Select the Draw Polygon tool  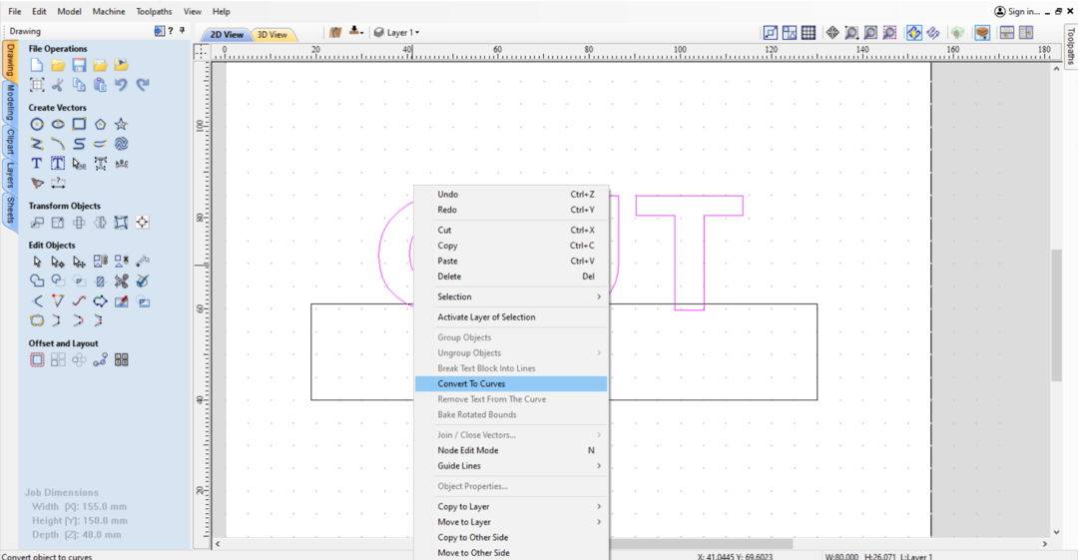click(x=100, y=124)
